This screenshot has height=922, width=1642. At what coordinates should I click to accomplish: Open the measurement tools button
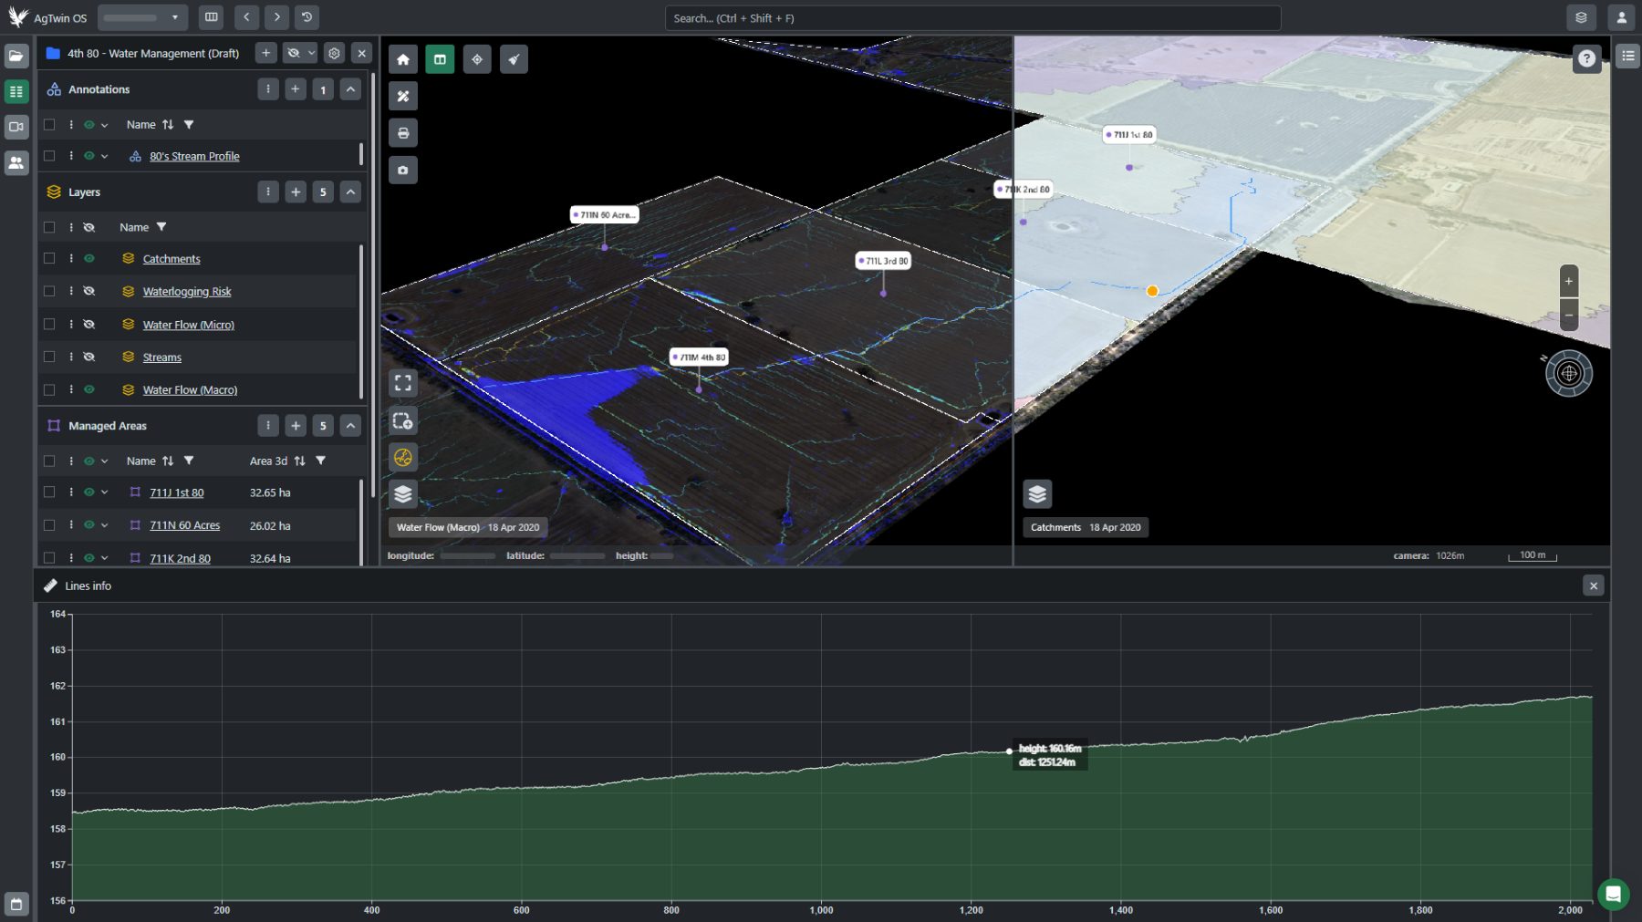(403, 96)
